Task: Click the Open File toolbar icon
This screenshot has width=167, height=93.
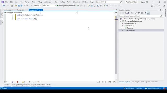Action: tap(16, 6)
